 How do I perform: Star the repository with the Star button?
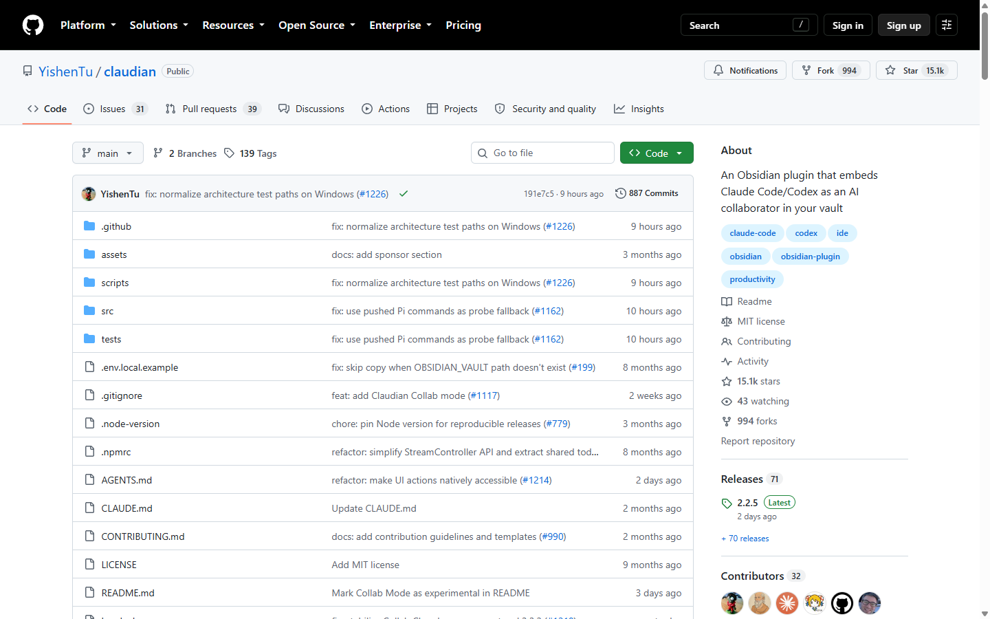coord(916,70)
